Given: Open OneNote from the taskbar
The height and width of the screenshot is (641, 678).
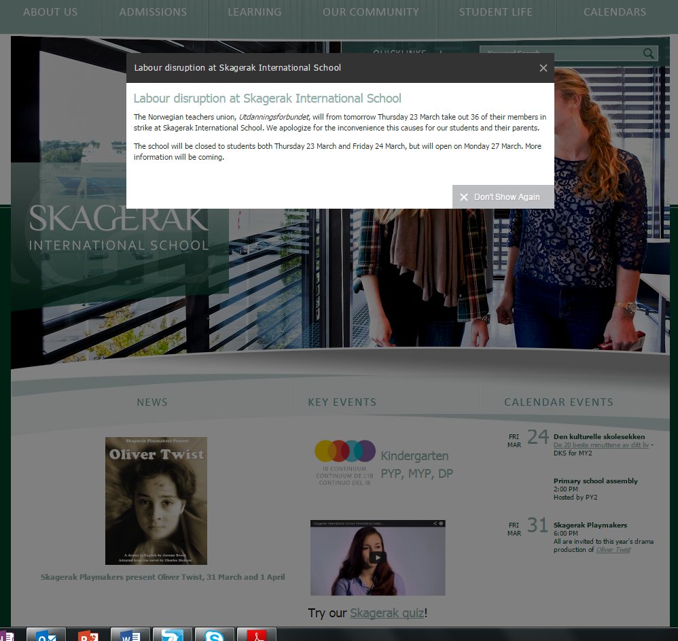Looking at the screenshot, I should 7,636.
